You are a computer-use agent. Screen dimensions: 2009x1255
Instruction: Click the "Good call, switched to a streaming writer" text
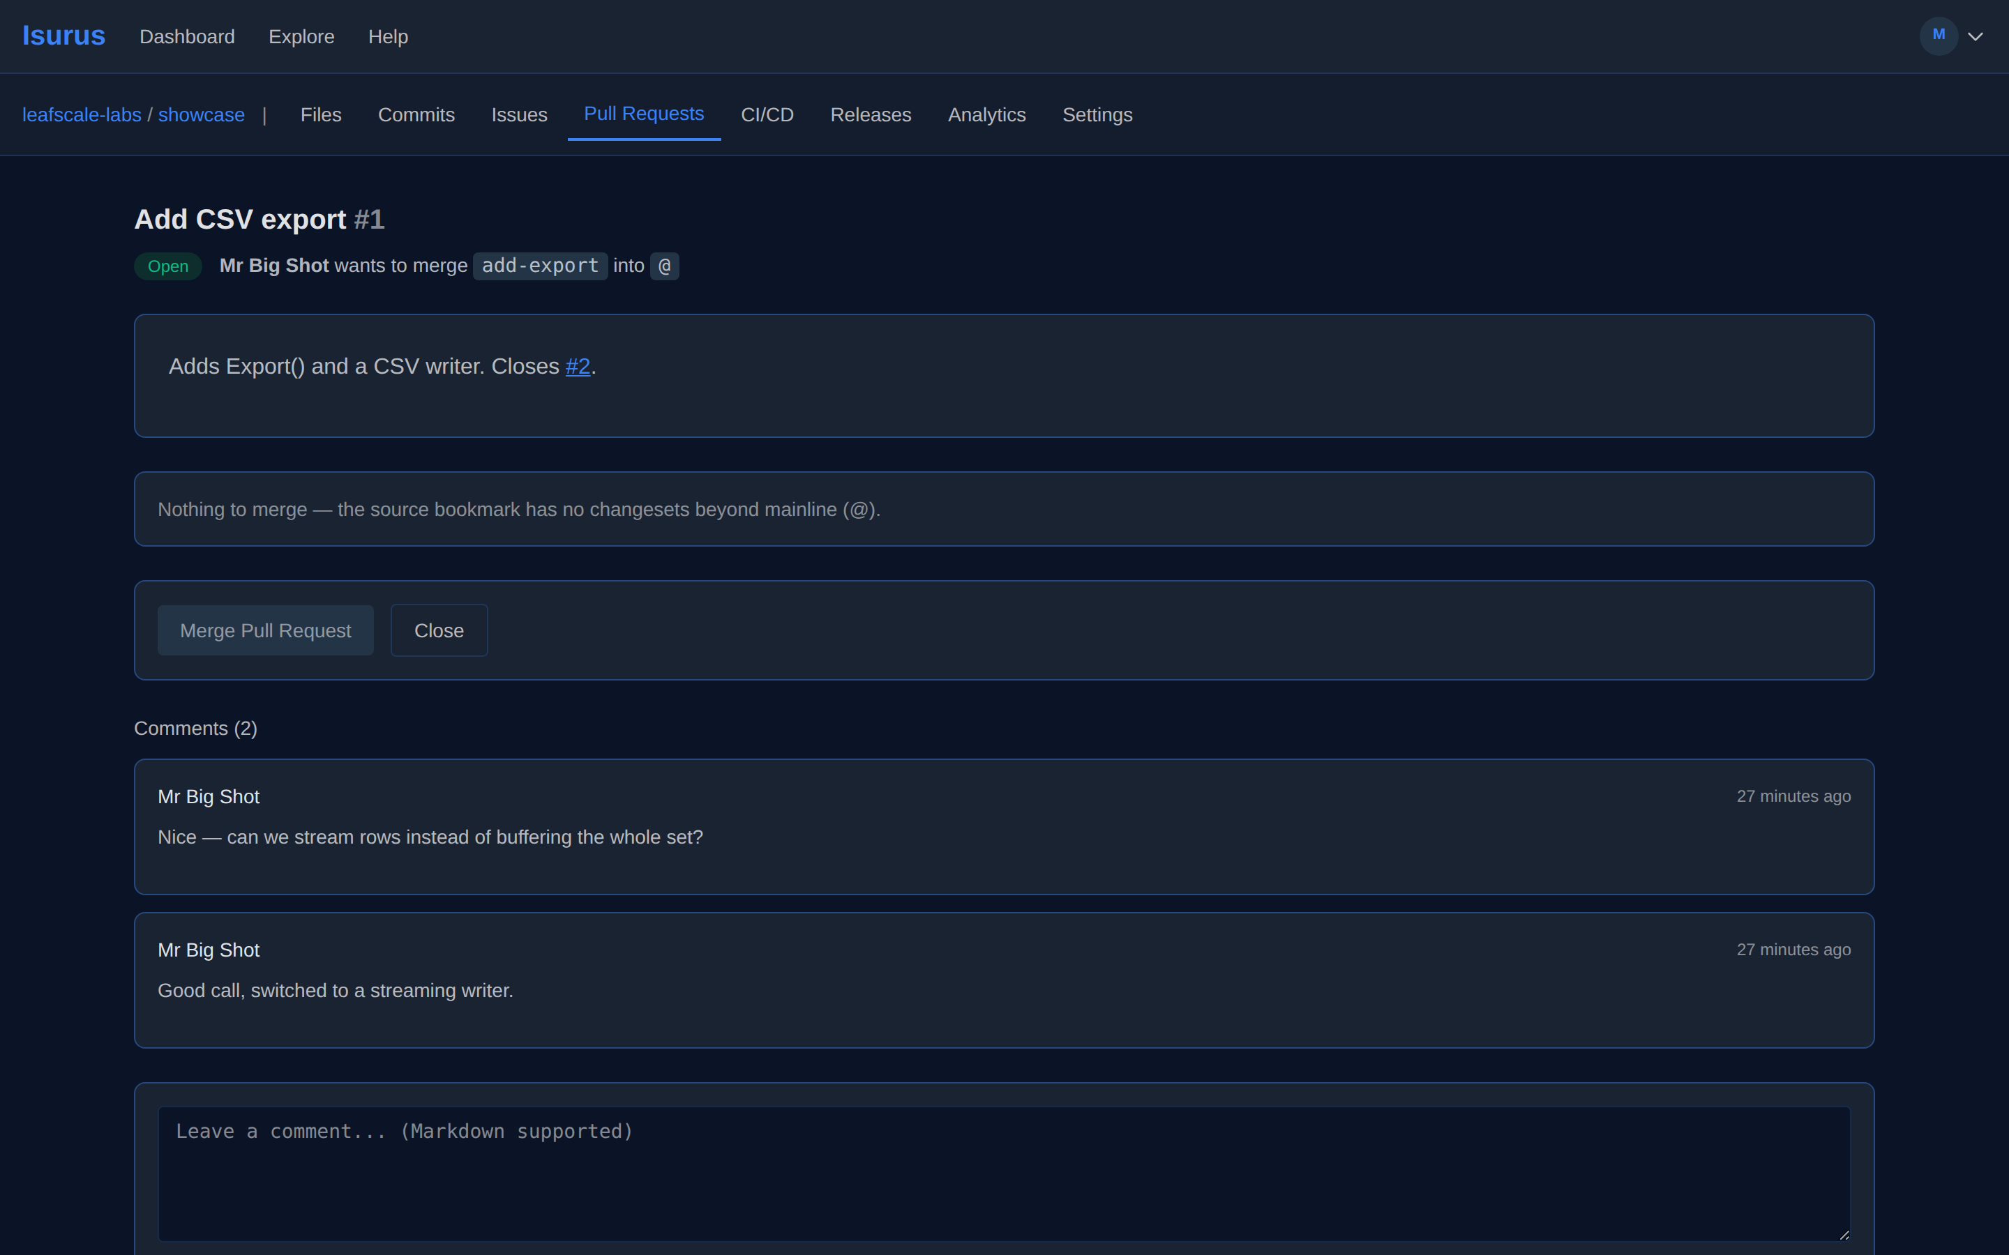click(336, 990)
